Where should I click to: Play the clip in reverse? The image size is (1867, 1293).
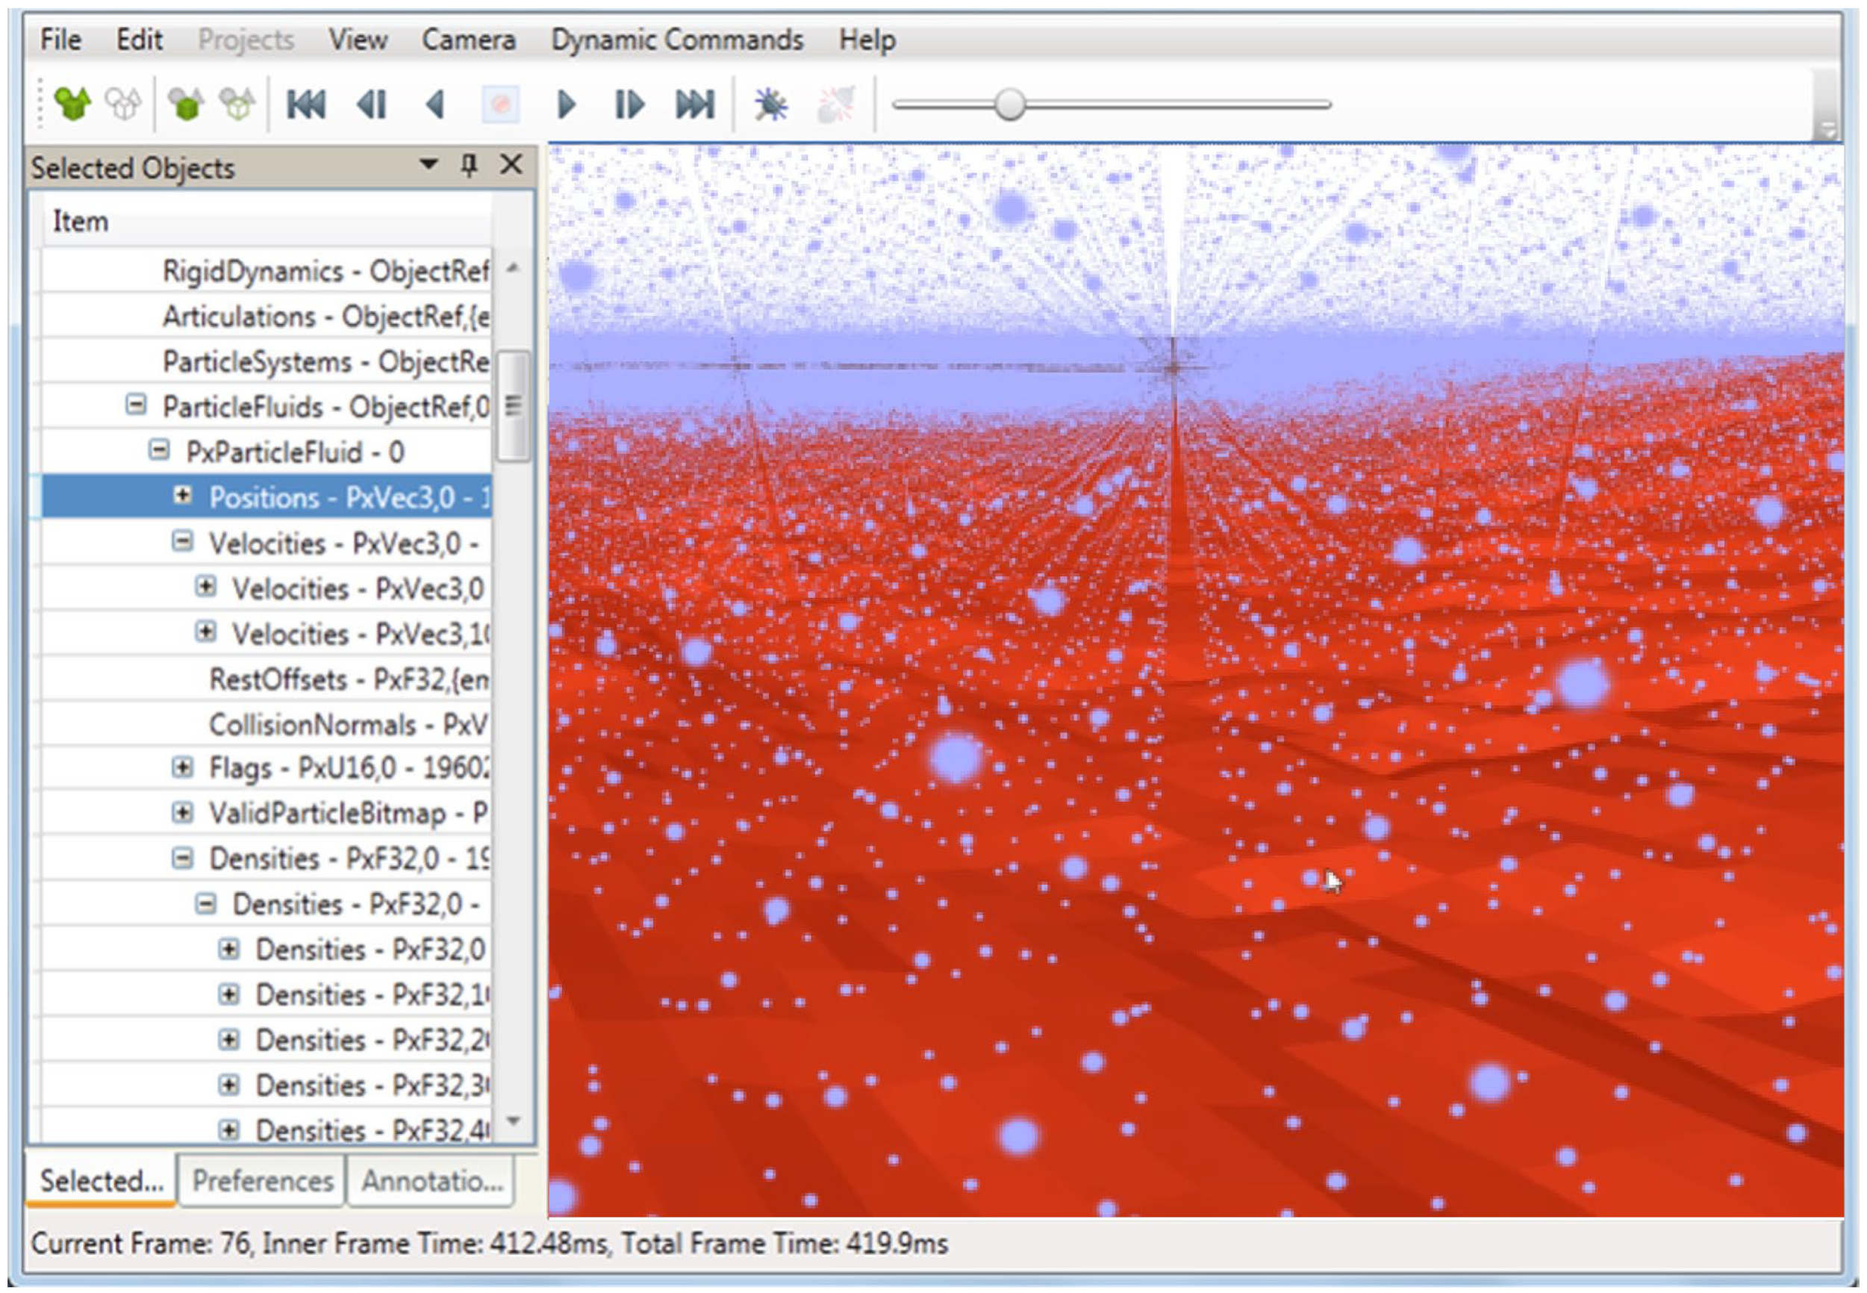(x=436, y=105)
